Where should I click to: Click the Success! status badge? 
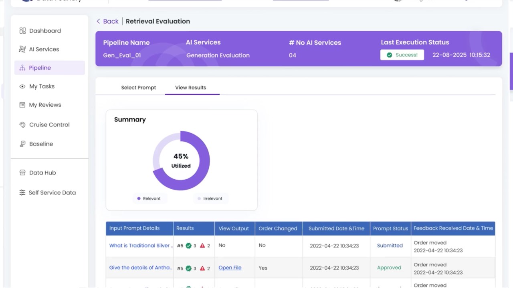click(x=402, y=55)
